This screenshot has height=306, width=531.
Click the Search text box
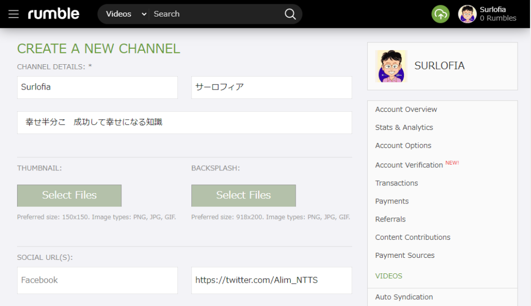click(x=215, y=14)
